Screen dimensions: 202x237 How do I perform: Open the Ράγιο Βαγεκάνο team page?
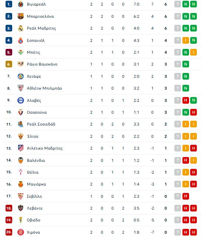pyautogui.click(x=42, y=64)
